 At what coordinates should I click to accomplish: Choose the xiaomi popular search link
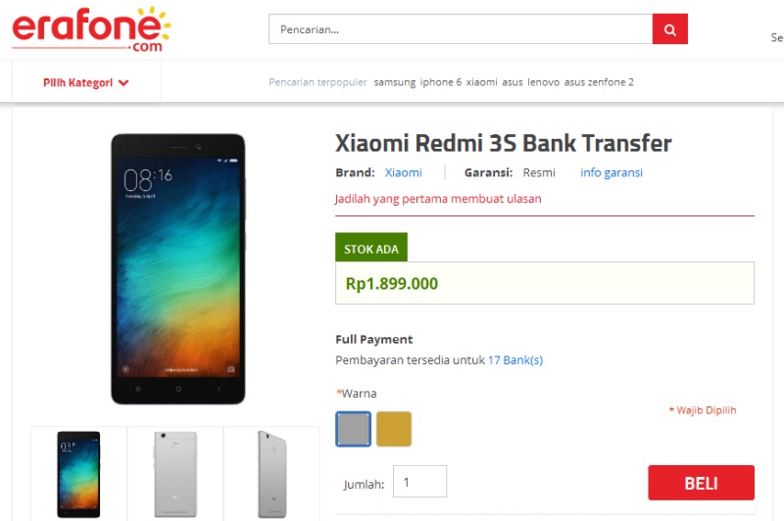[481, 82]
